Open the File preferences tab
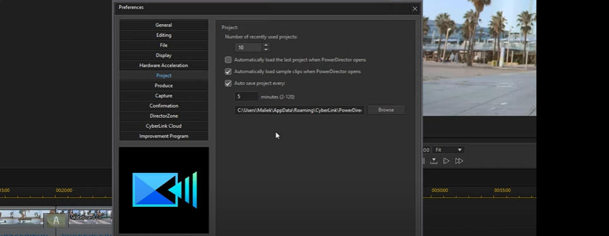Image resolution: width=609 pixels, height=236 pixels. click(163, 45)
